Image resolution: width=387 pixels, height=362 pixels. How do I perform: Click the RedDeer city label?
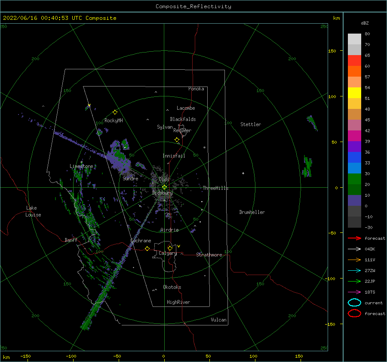(x=182, y=130)
